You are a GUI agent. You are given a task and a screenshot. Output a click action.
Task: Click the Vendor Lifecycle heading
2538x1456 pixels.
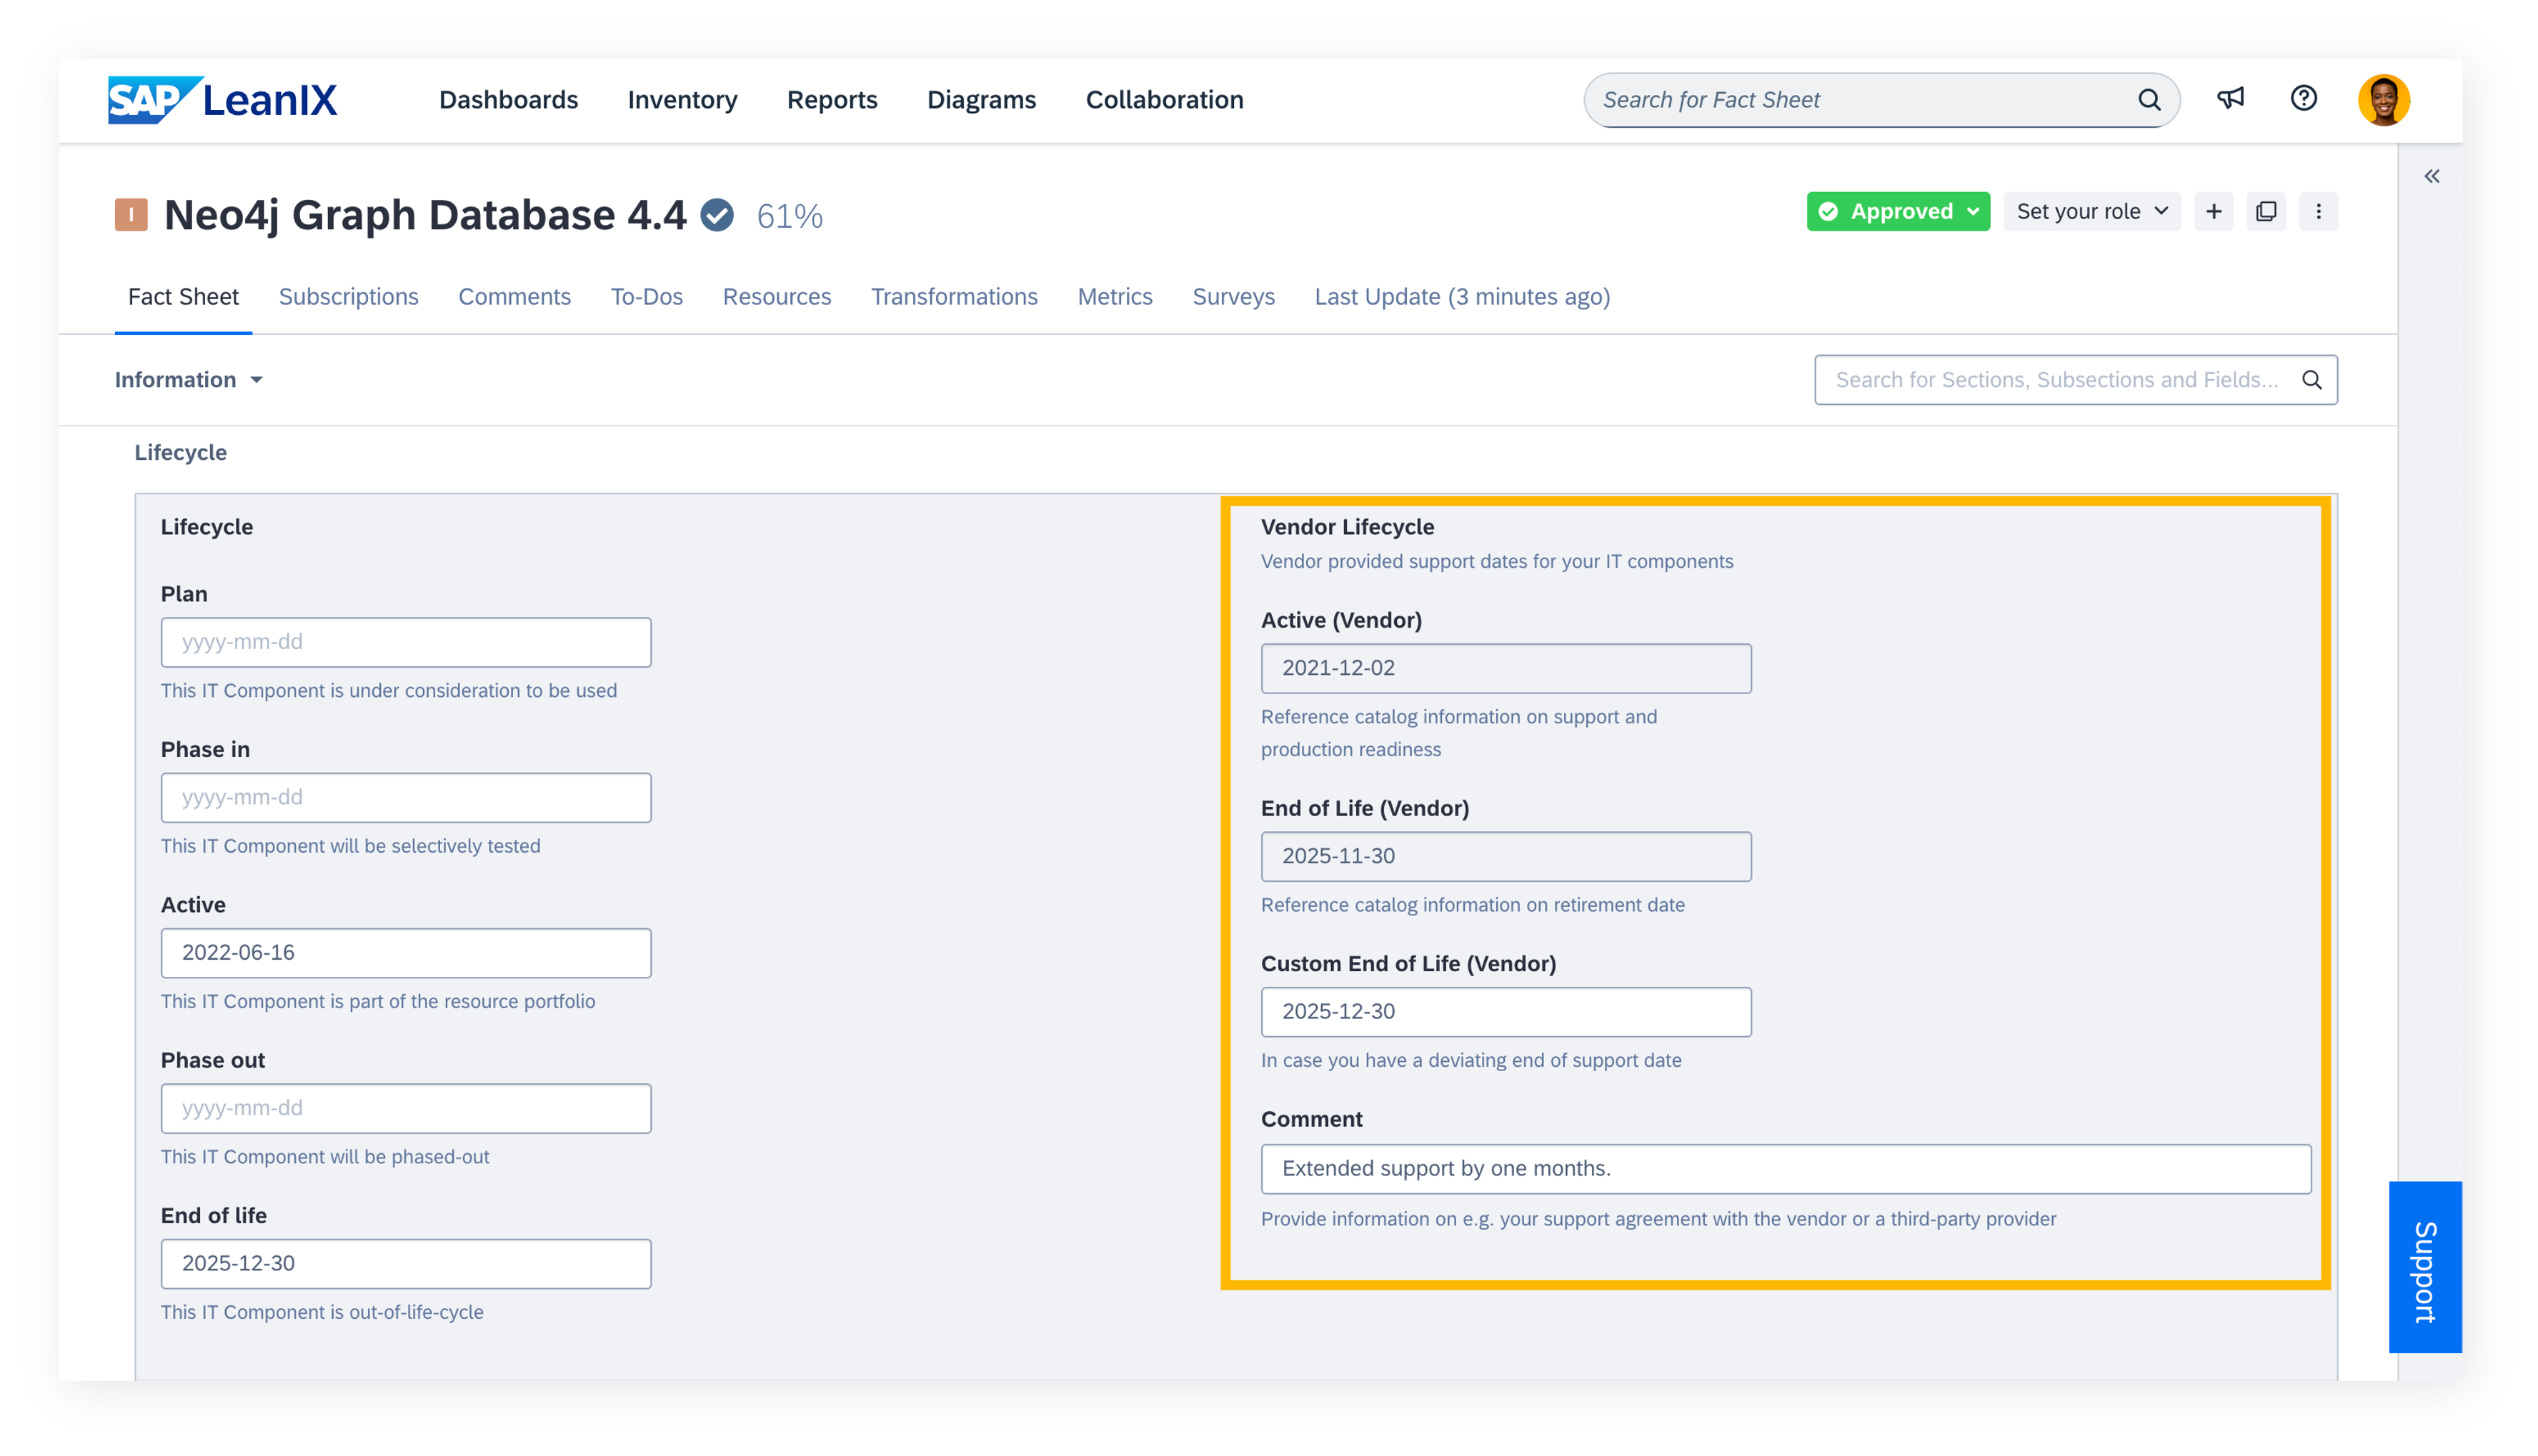1347,527
